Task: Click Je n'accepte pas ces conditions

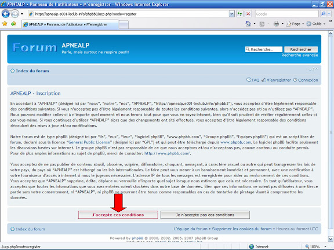Action: click(205, 215)
